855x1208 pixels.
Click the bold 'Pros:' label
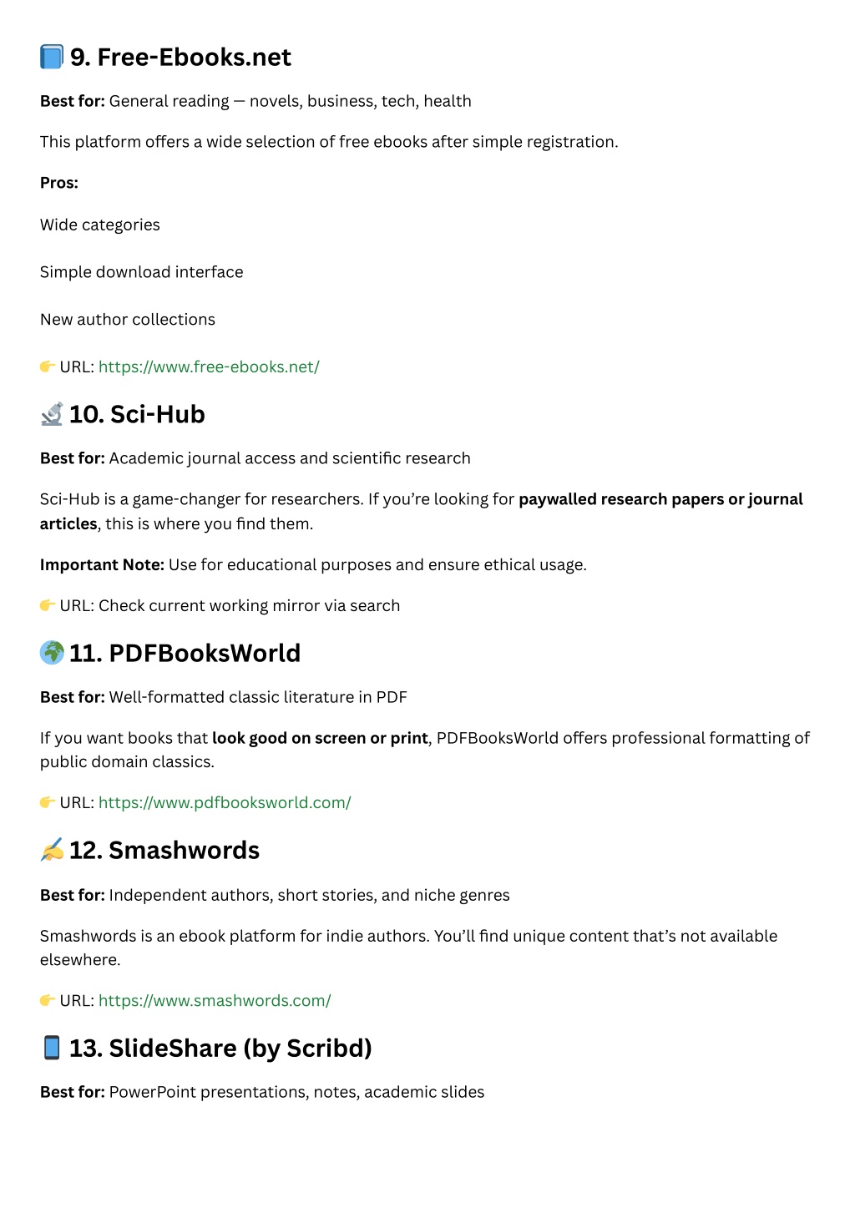tap(59, 183)
